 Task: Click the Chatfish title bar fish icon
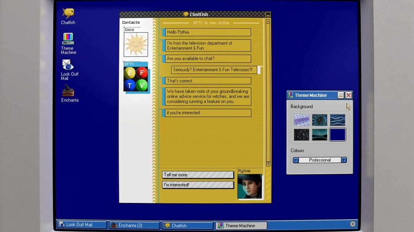click(186, 14)
